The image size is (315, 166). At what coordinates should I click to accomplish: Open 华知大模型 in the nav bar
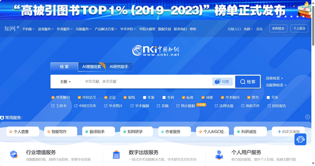tap(147, 29)
